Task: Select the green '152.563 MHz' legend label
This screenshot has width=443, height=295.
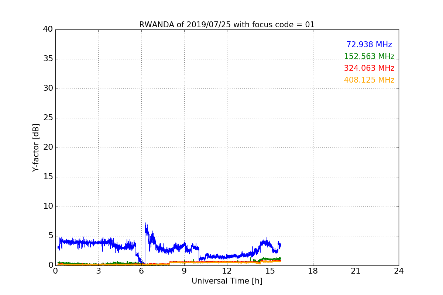Action: click(x=369, y=56)
